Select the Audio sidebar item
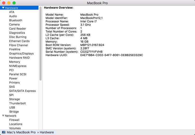The height and width of the screenshot is (135, 195). (13, 16)
